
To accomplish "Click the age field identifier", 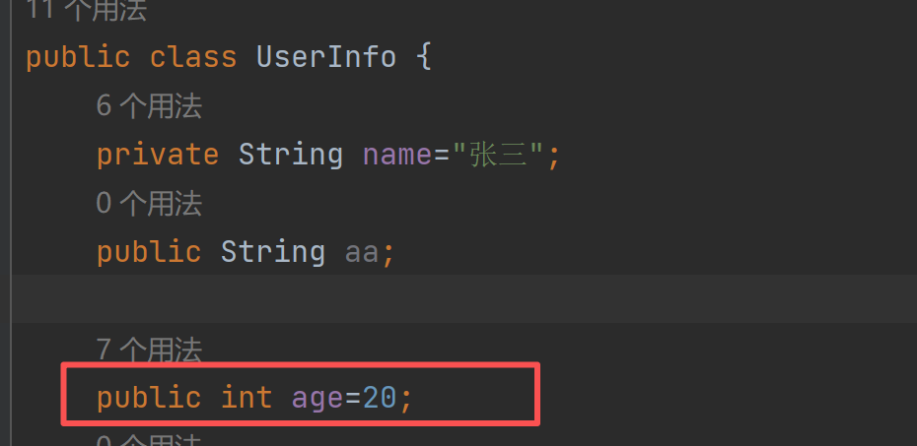I will (x=317, y=398).
